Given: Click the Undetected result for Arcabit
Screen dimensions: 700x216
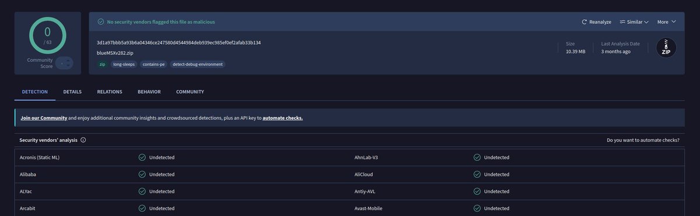Looking at the screenshot, I should [162, 208].
